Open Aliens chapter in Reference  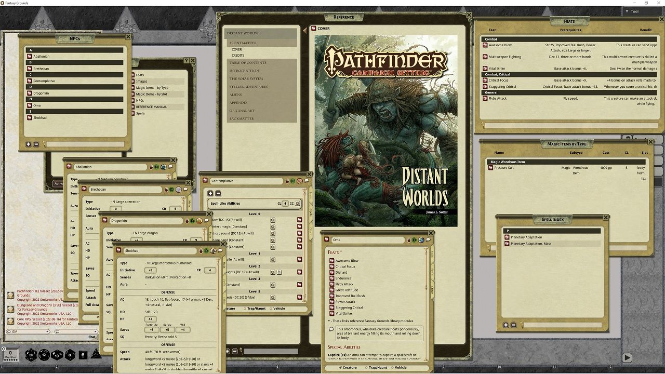(261, 95)
